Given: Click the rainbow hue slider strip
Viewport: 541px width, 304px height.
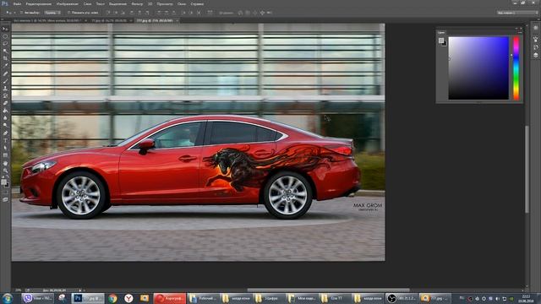Looking at the screenshot, I should coord(516,68).
